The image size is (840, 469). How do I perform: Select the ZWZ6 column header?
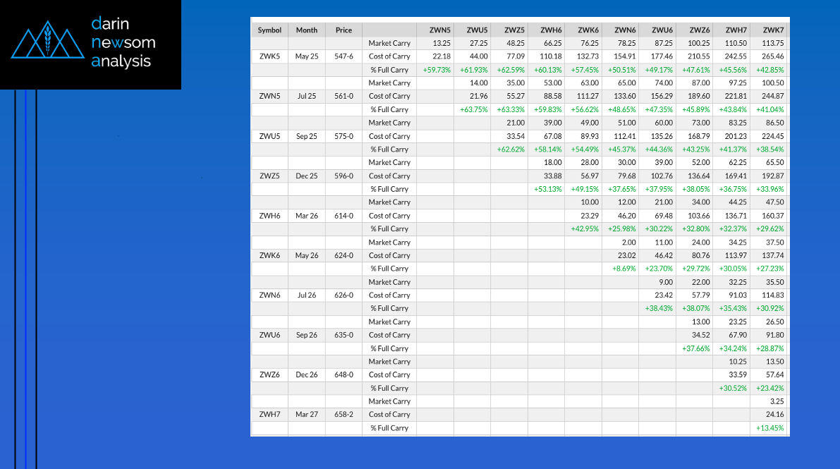(x=698, y=30)
